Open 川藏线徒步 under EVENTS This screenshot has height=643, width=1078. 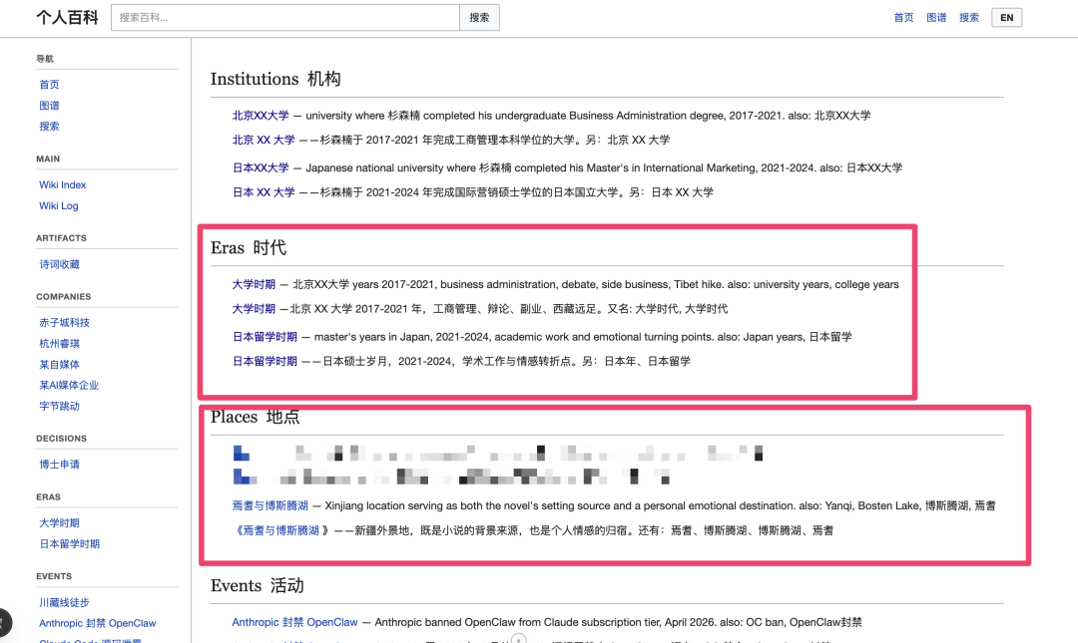click(64, 601)
